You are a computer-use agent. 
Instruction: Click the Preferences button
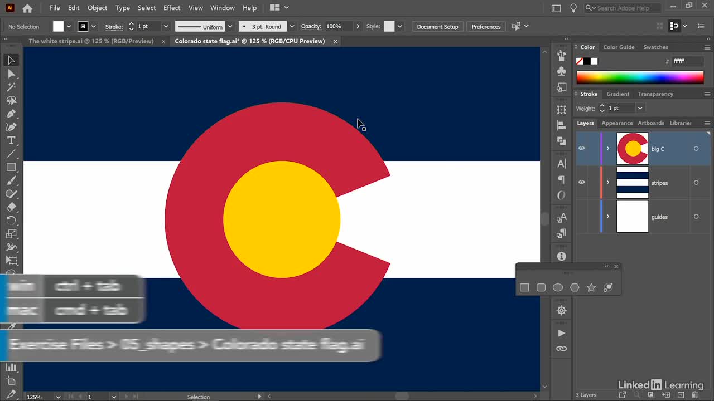tap(486, 26)
